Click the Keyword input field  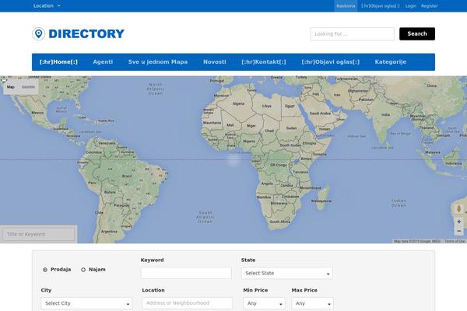coord(186,273)
